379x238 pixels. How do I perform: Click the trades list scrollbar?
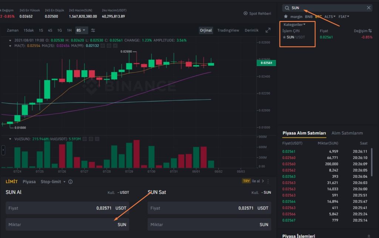coord(372,162)
